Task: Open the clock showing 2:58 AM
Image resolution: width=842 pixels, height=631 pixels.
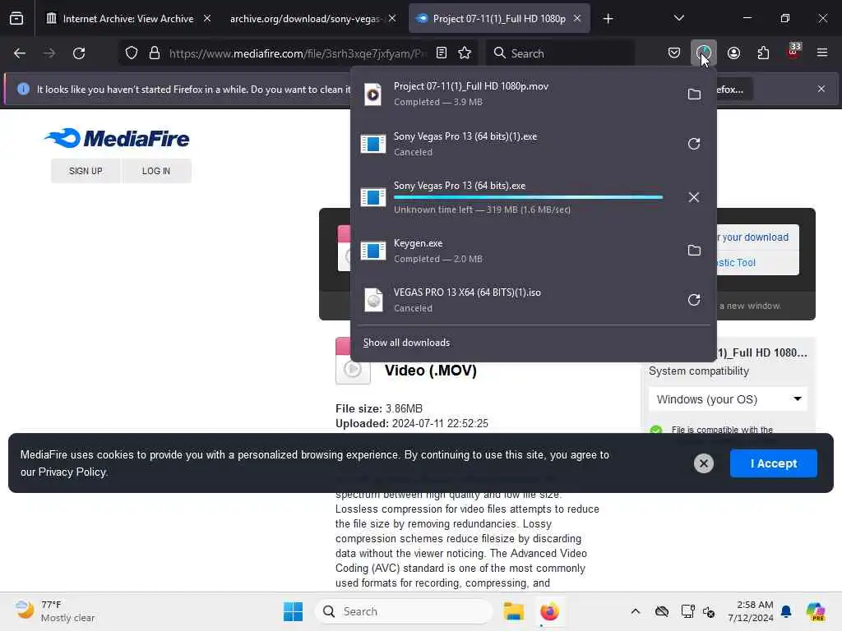Action: (750, 611)
